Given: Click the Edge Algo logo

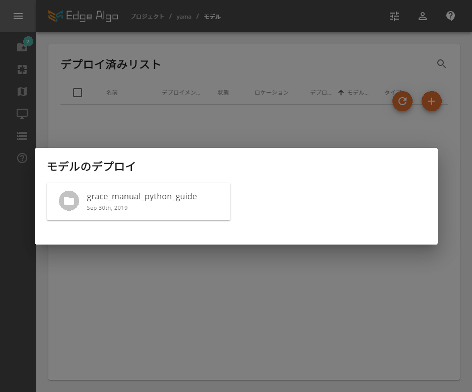Looking at the screenshot, I should click(83, 16).
